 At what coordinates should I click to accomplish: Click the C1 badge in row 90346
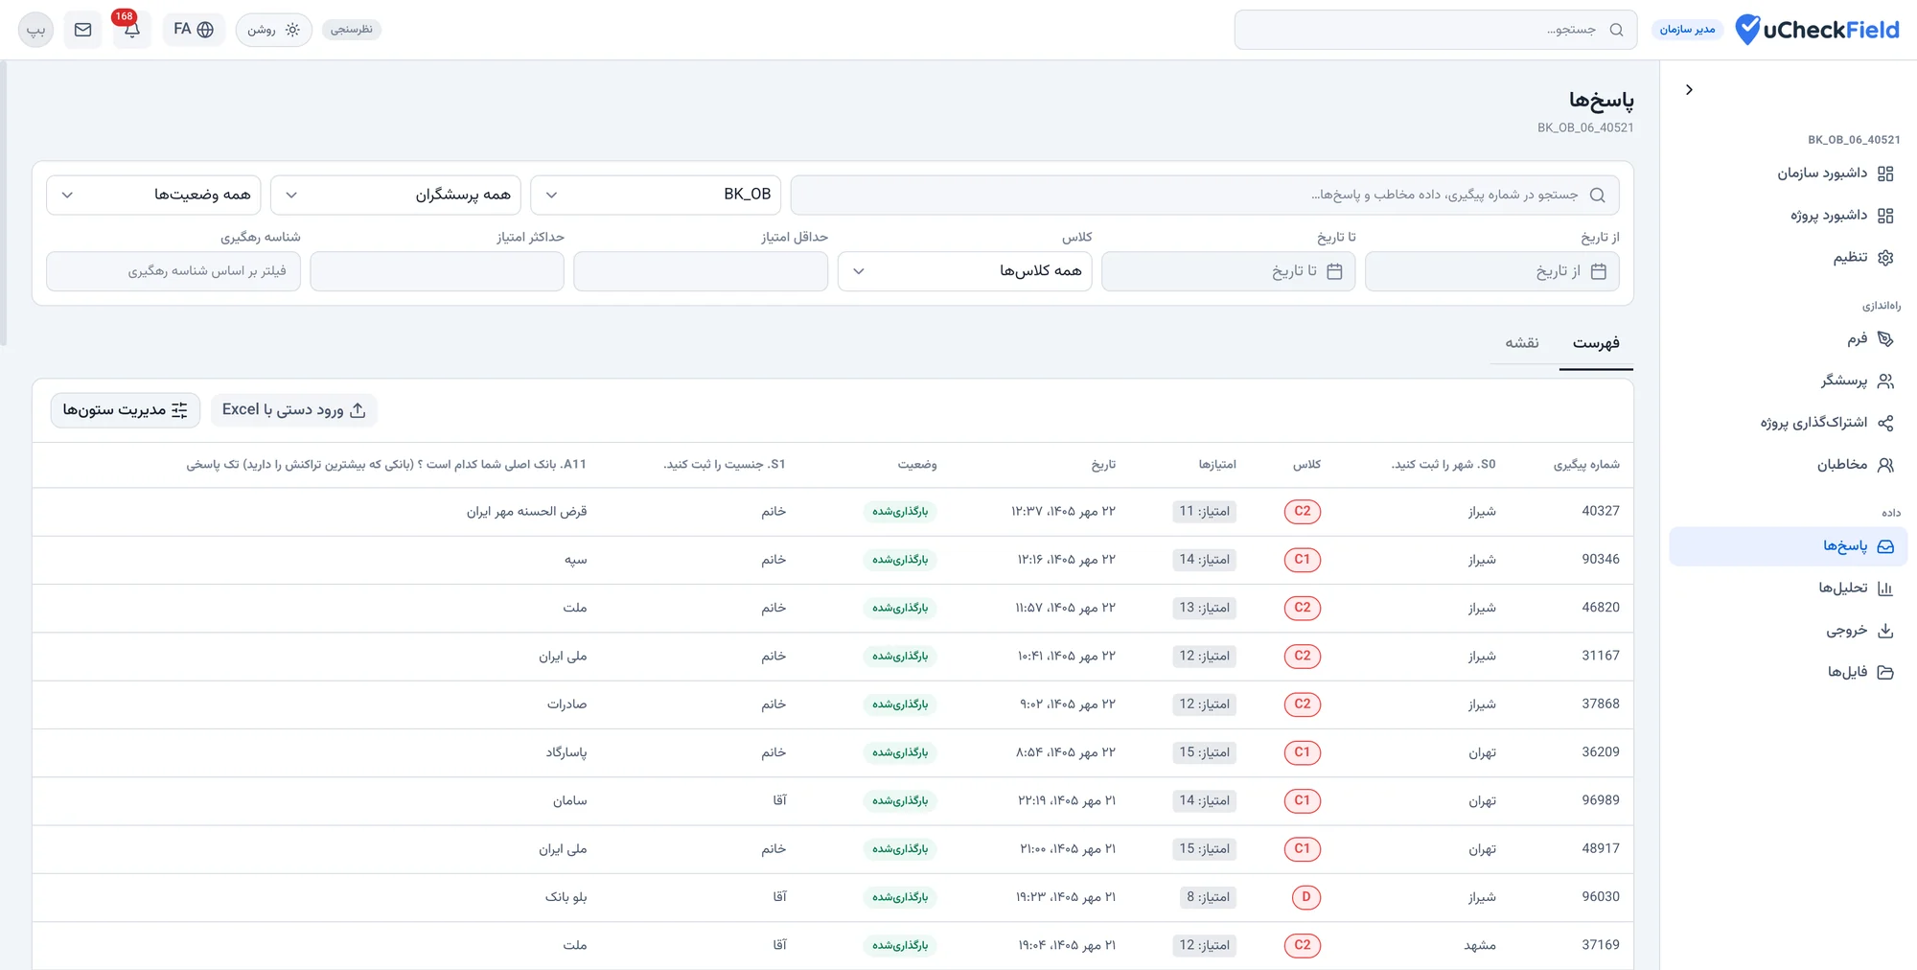tap(1303, 560)
